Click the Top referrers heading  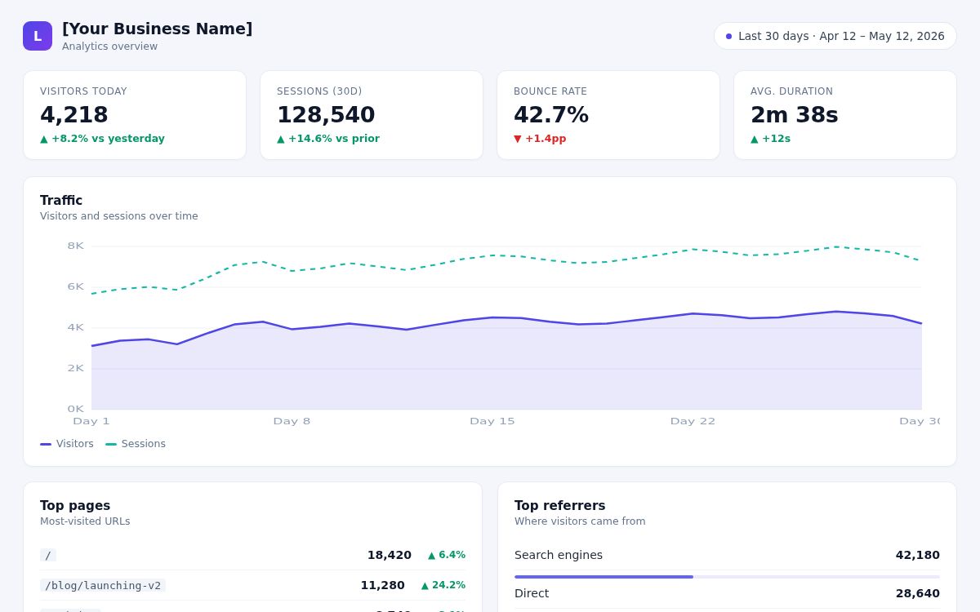(560, 506)
